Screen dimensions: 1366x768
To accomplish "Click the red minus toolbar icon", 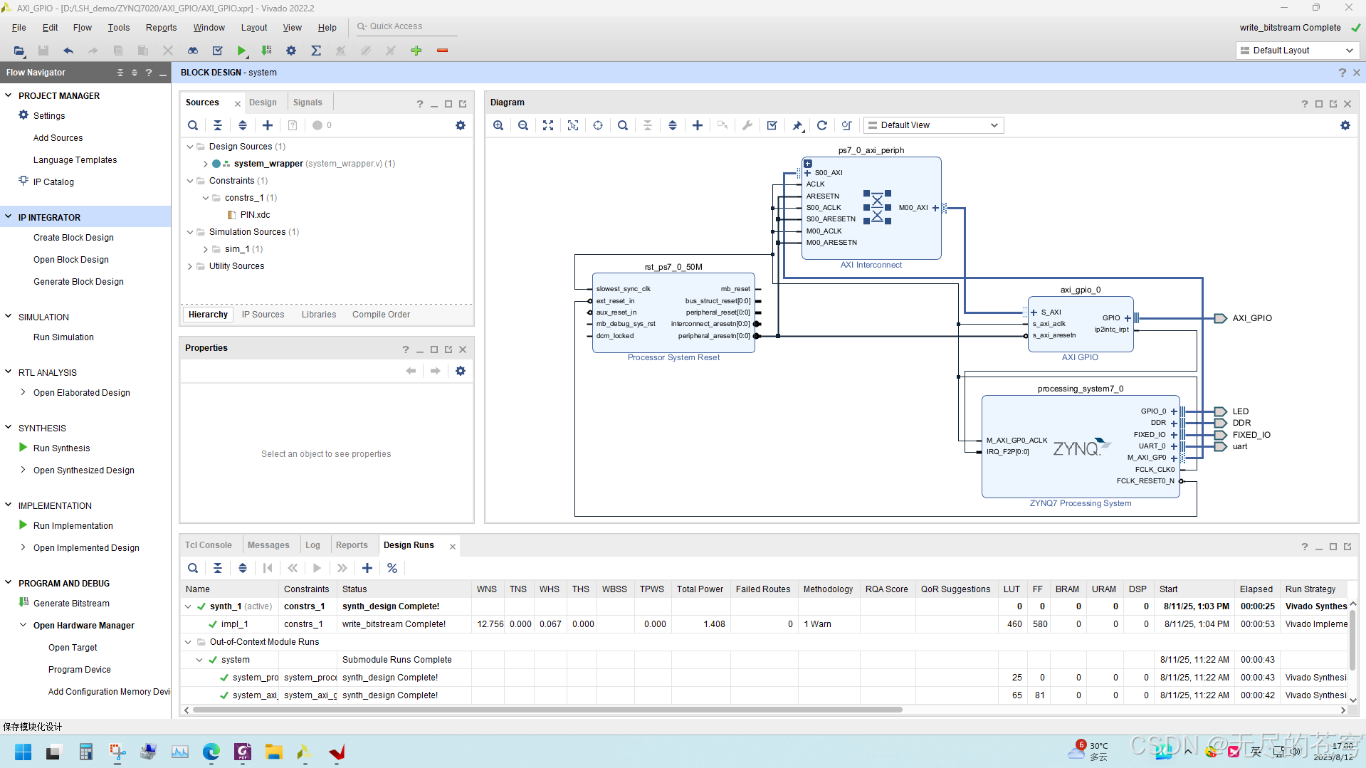I will pyautogui.click(x=442, y=51).
